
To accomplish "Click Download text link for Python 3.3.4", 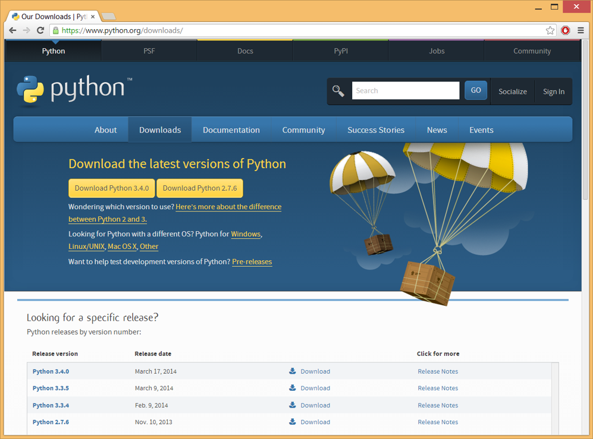I will [x=315, y=405].
